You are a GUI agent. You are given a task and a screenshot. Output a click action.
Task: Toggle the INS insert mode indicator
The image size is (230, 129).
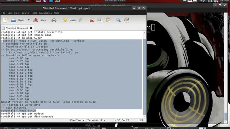tap(141, 120)
